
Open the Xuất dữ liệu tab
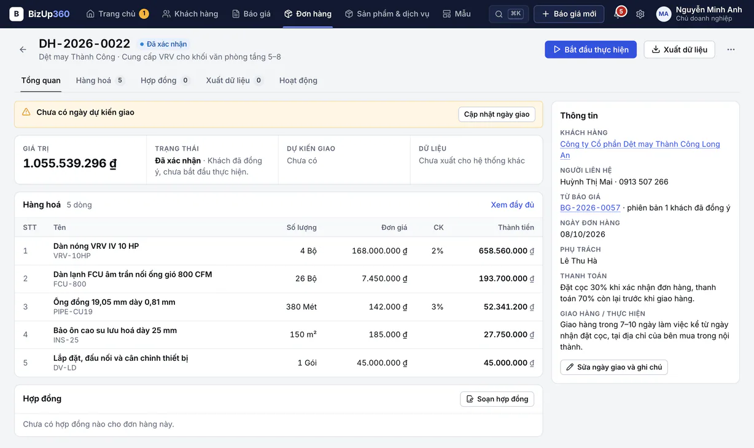pyautogui.click(x=235, y=81)
